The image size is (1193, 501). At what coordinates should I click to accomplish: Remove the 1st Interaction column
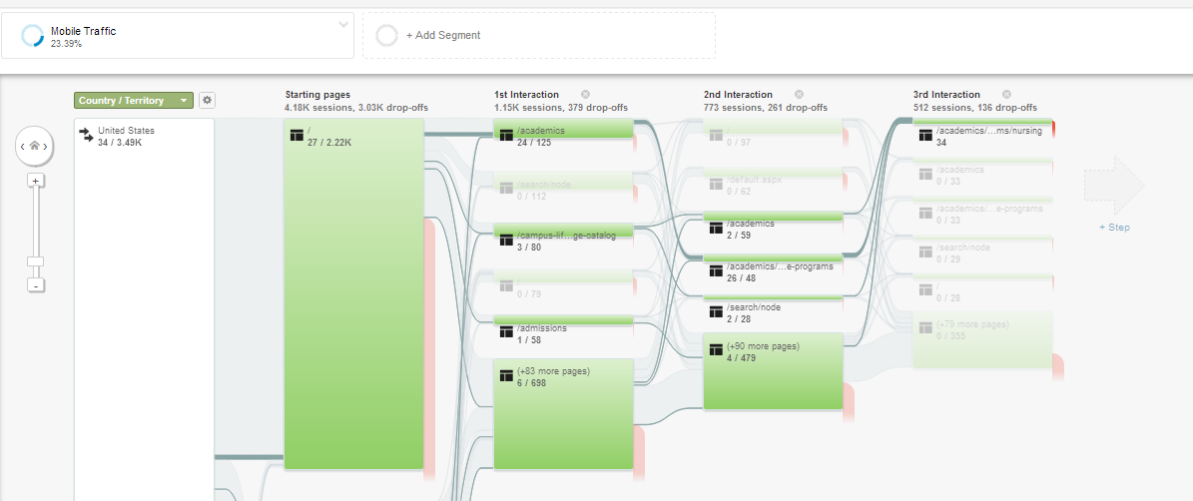coord(586,95)
